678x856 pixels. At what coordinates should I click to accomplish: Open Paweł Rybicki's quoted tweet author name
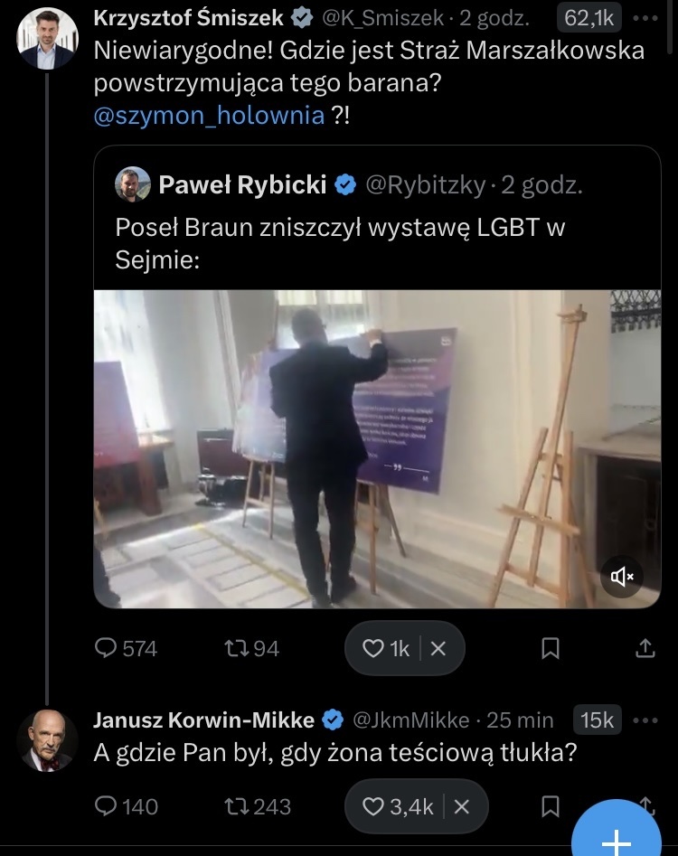click(242, 185)
